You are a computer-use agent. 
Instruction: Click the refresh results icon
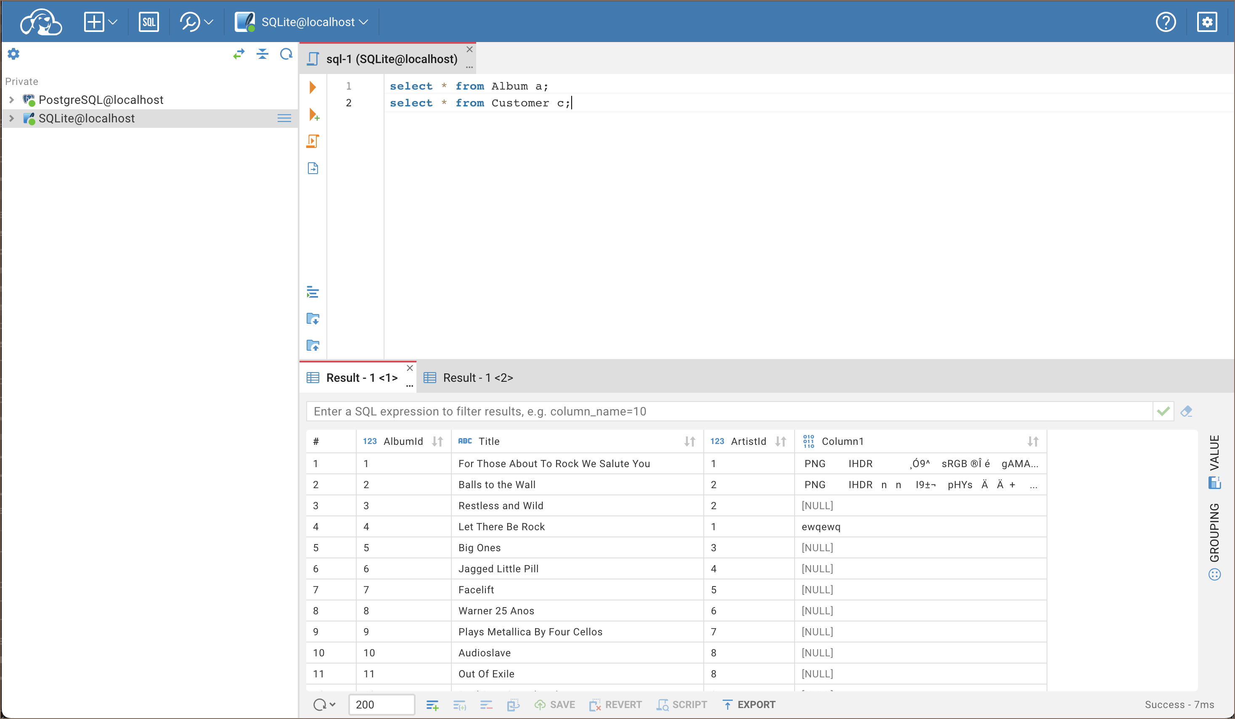click(320, 704)
